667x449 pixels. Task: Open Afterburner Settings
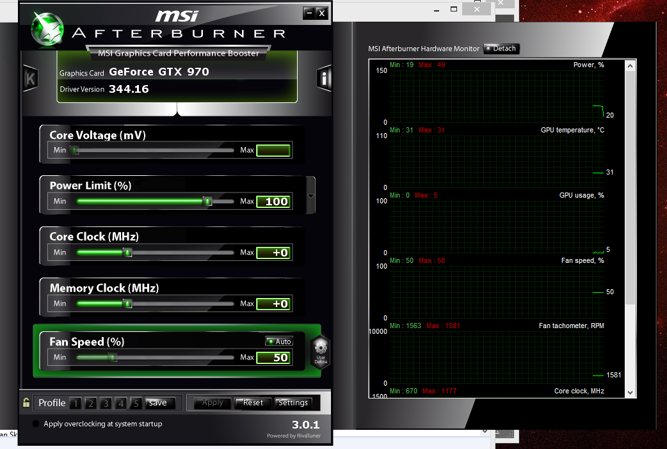[x=293, y=403]
